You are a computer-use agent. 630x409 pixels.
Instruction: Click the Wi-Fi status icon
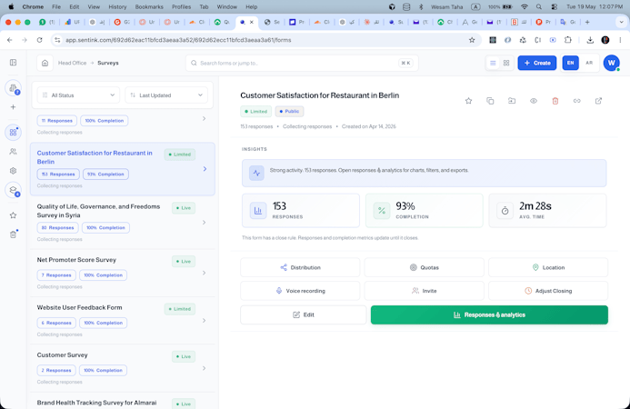(x=525, y=7)
